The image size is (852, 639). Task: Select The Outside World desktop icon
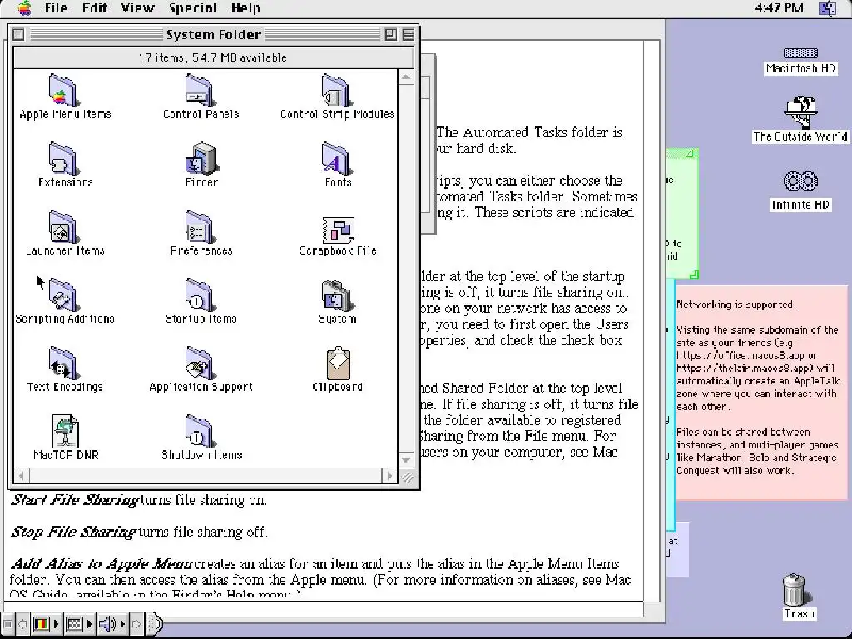coord(800,112)
